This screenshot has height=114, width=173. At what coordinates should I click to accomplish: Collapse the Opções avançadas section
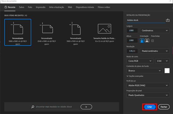135,76
